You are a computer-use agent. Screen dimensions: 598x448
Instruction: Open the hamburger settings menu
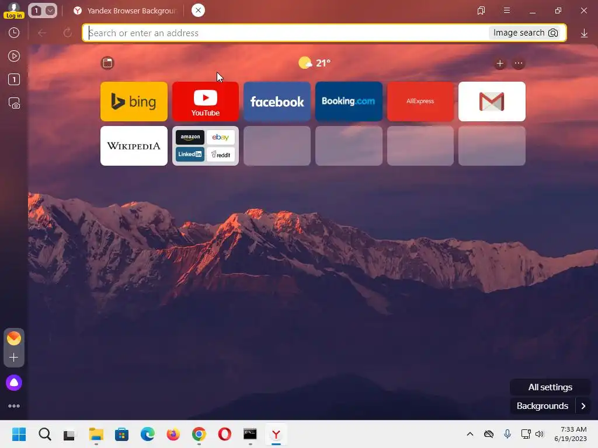[x=507, y=10]
